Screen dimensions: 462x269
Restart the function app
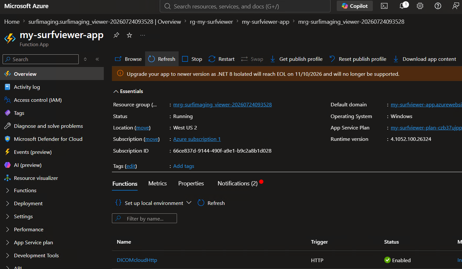point(222,59)
